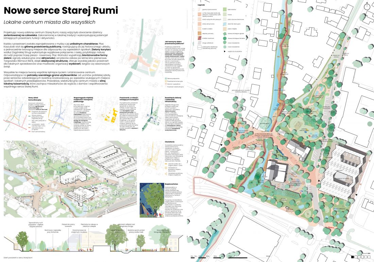Open the axonometric view of the town centre
The width and height of the screenshot is (374, 262).
click(x=70, y=179)
